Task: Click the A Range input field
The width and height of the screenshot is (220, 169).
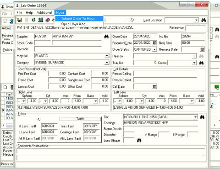Action: [164, 135]
